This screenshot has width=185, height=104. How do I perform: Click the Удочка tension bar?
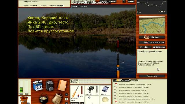tap(95, 80)
